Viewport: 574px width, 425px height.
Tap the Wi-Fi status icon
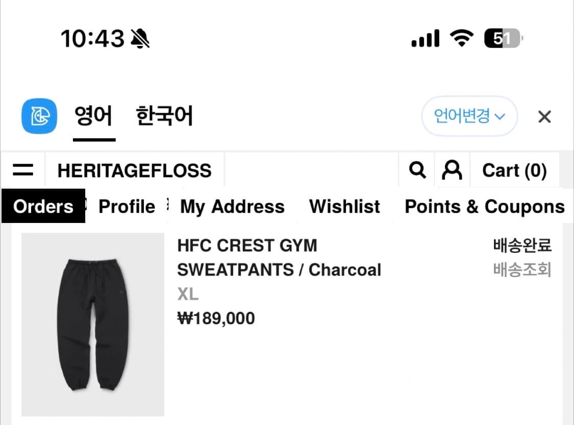(x=461, y=38)
